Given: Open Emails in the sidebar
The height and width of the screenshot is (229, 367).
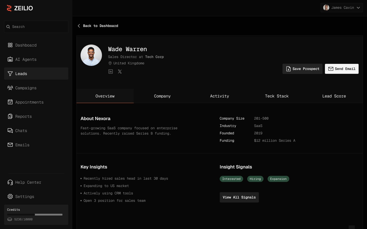Looking at the screenshot, I should point(36,145).
